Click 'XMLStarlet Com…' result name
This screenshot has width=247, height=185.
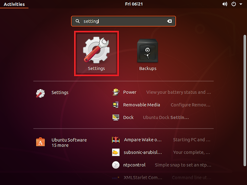pos(143,177)
